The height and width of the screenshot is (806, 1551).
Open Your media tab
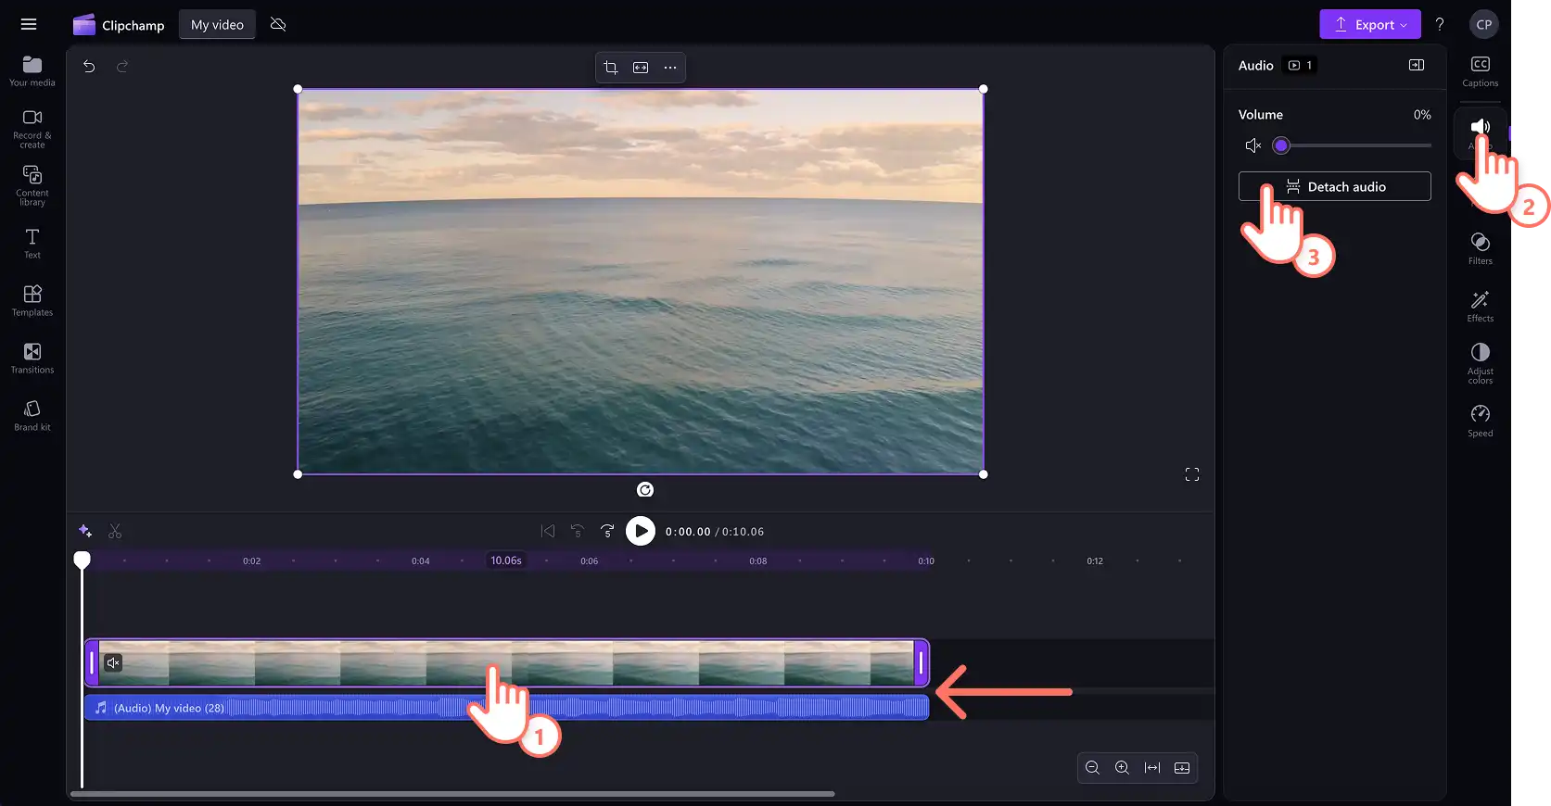pos(32,70)
